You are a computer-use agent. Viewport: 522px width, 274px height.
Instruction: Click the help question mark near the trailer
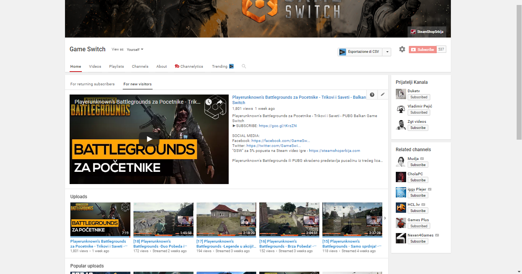pos(372,94)
